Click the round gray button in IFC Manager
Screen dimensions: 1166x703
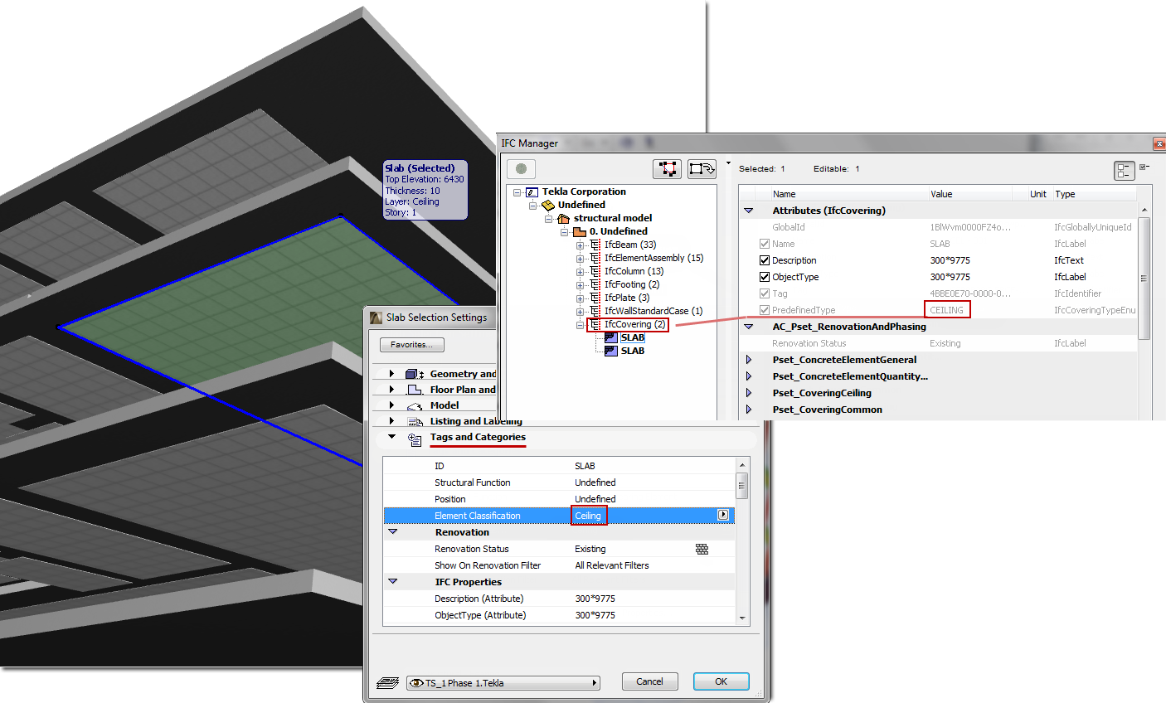[x=521, y=169]
